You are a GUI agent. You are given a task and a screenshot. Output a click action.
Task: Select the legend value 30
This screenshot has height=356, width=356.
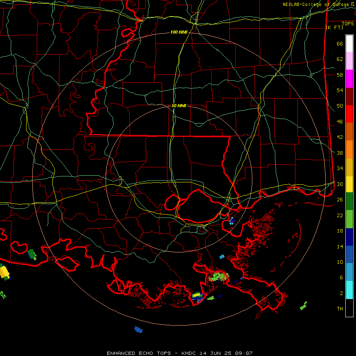point(340,184)
